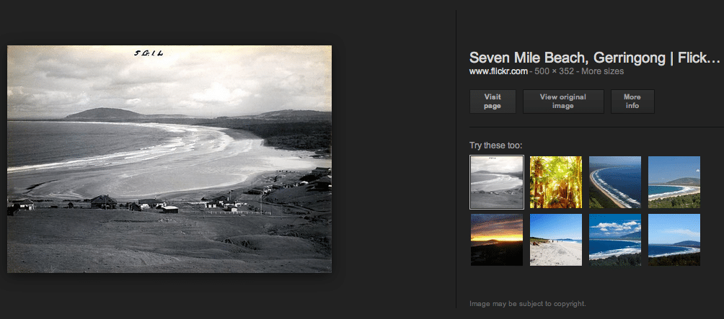
Task: Select the blue bay with white clouds thumbnail
Action: [x=615, y=240]
